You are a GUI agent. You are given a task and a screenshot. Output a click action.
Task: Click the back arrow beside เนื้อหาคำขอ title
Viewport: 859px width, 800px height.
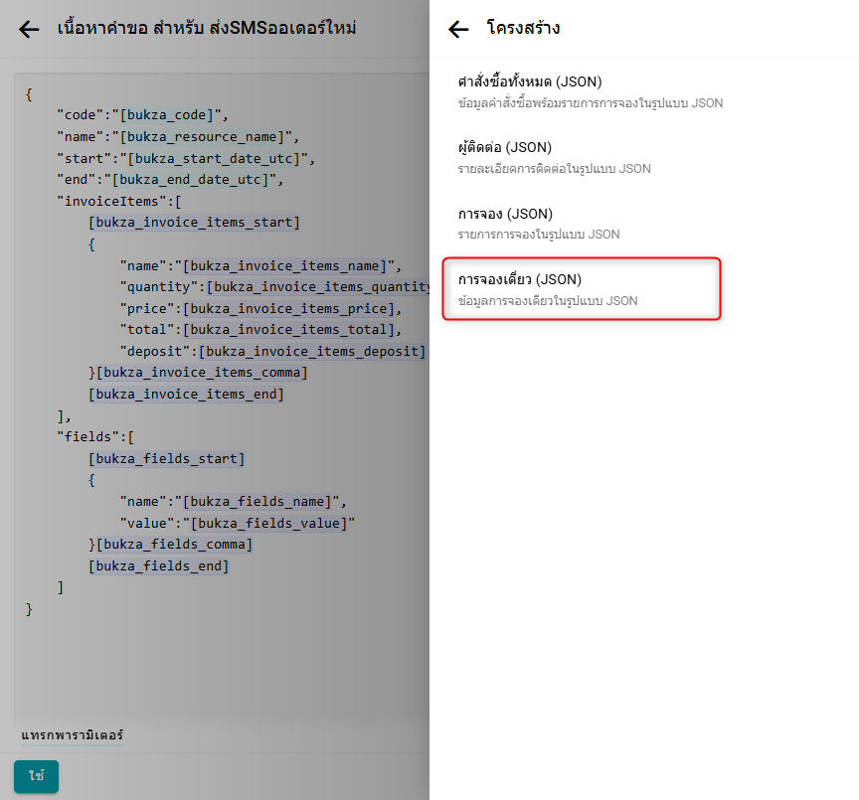30,29
